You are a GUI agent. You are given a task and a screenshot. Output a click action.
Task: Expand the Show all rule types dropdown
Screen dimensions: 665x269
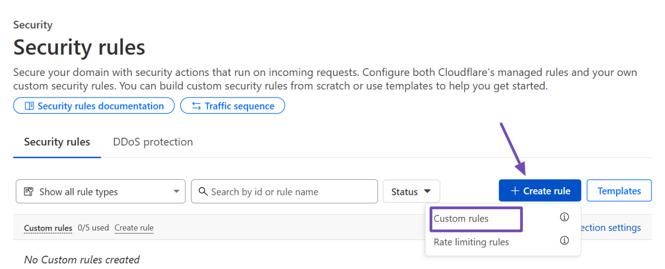101,191
